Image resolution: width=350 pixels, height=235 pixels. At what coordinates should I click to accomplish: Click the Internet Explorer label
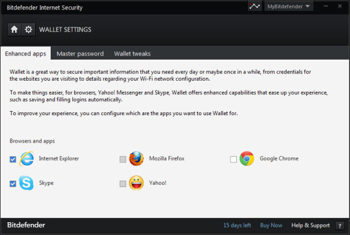pyautogui.click(x=59, y=158)
